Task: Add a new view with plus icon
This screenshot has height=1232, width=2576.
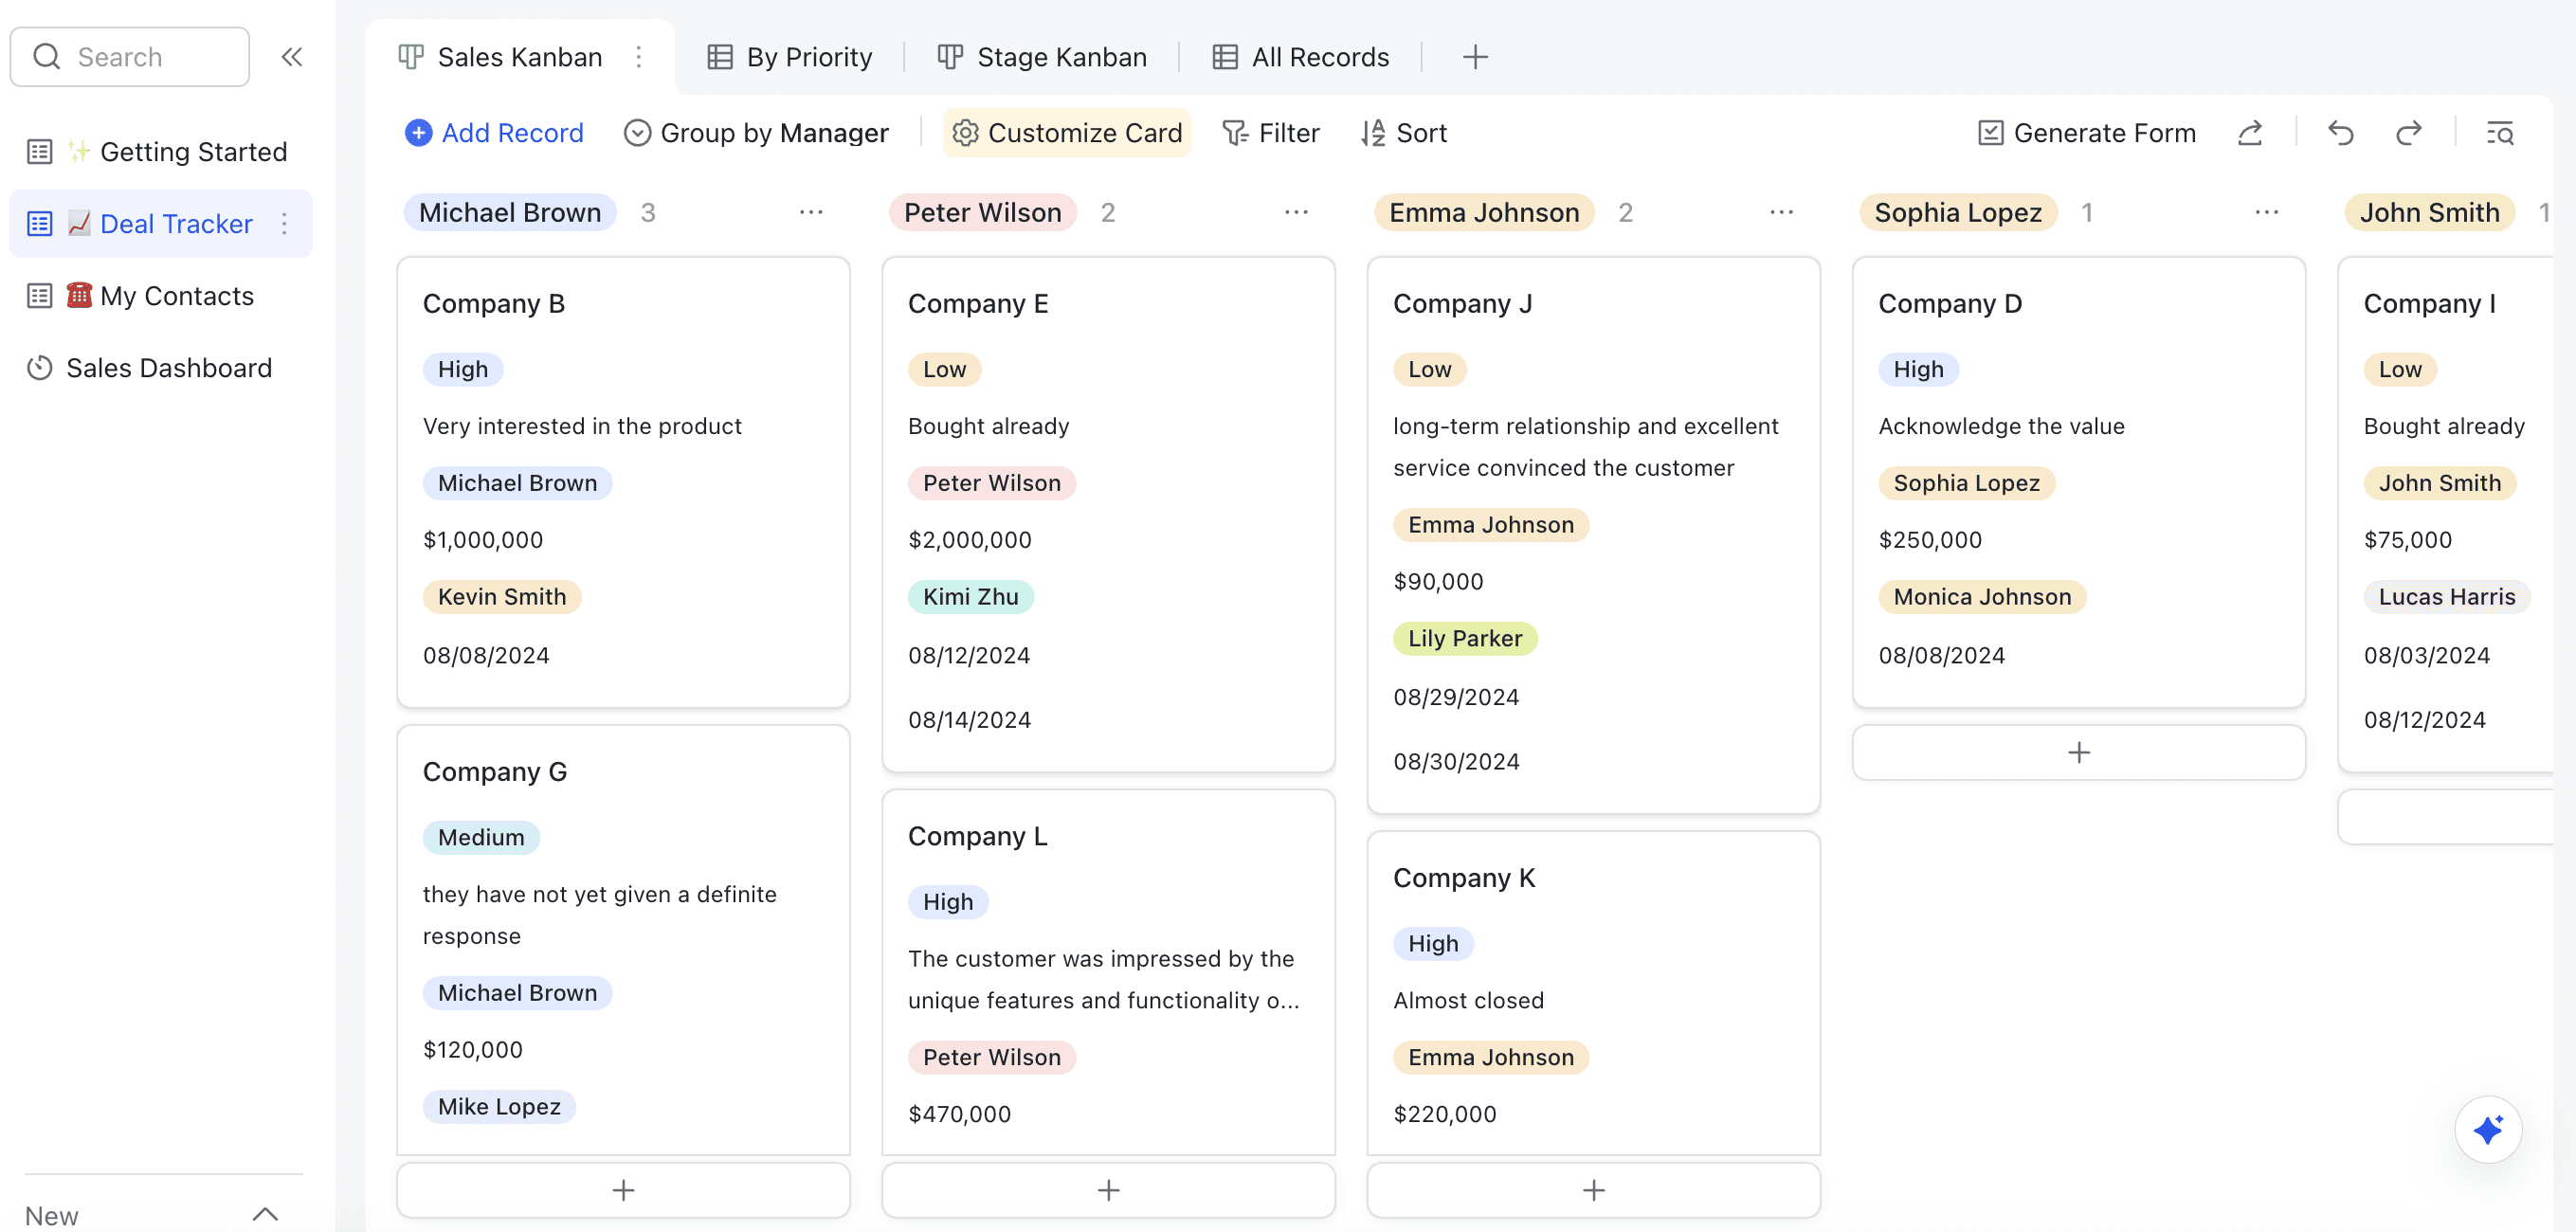Action: coord(1475,57)
